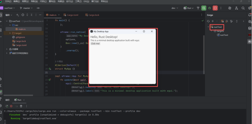Hide the Project panel with the minus icon
This screenshot has height=124, width=252.
40,15
